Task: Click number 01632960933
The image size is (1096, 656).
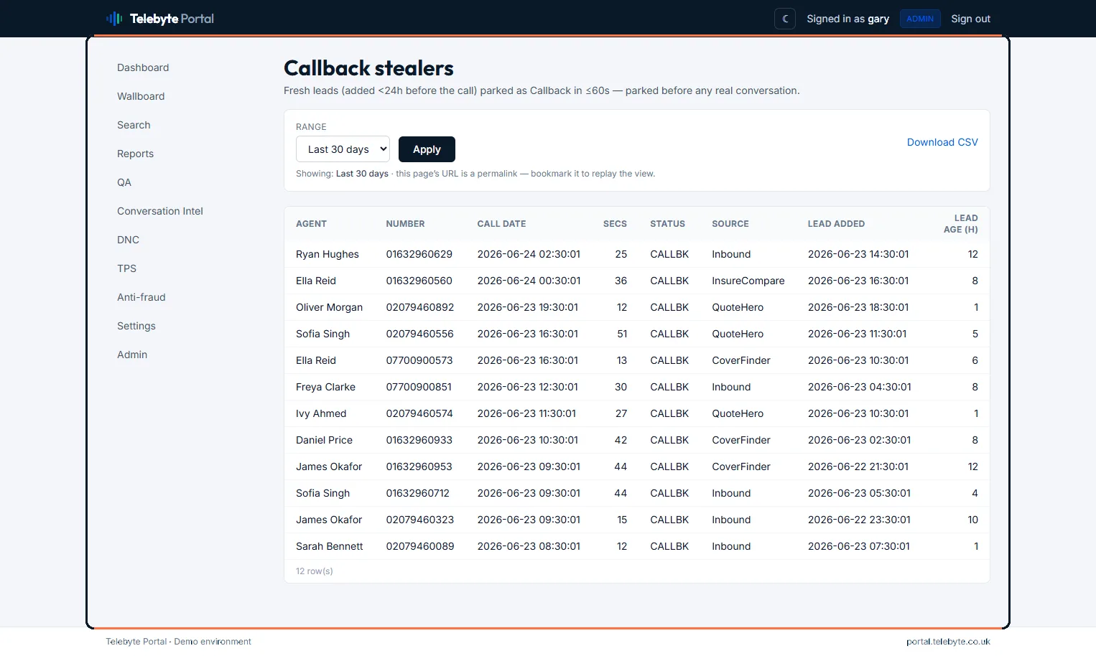Action: click(x=419, y=440)
